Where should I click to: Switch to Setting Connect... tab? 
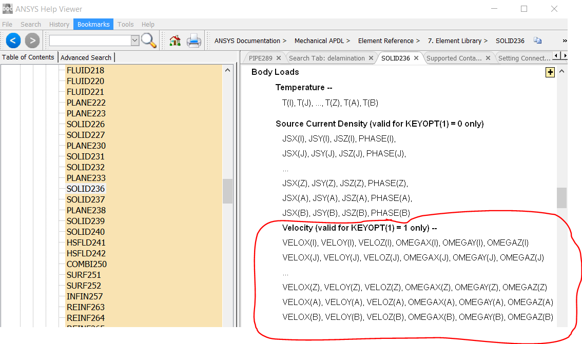pyautogui.click(x=523, y=58)
